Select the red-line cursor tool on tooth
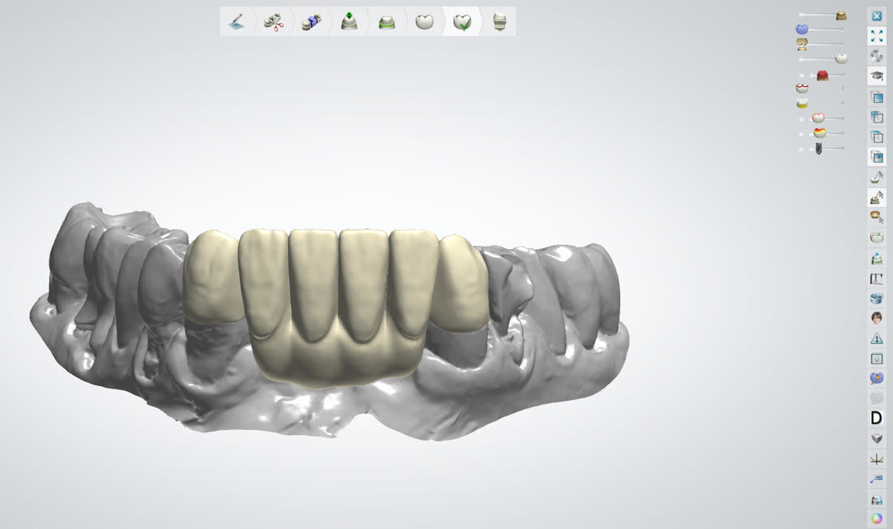 (877, 197)
